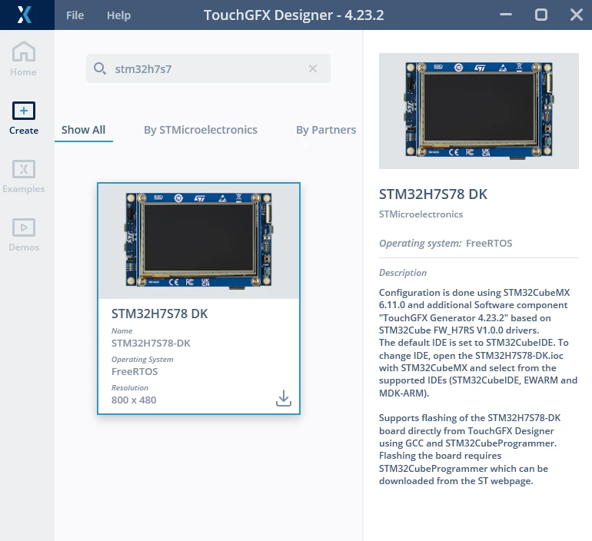The width and height of the screenshot is (592, 541).
Task: Click the Operating system: FreeRTOS line
Action: point(445,244)
